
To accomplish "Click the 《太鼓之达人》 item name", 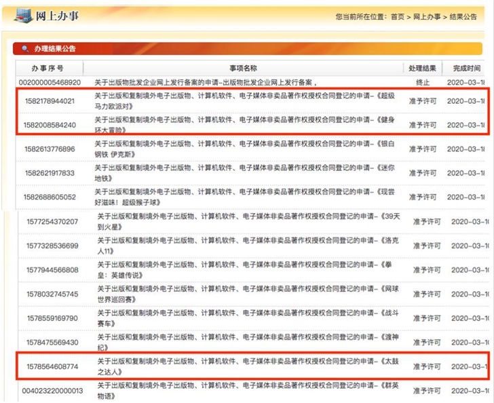I will (x=248, y=366).
